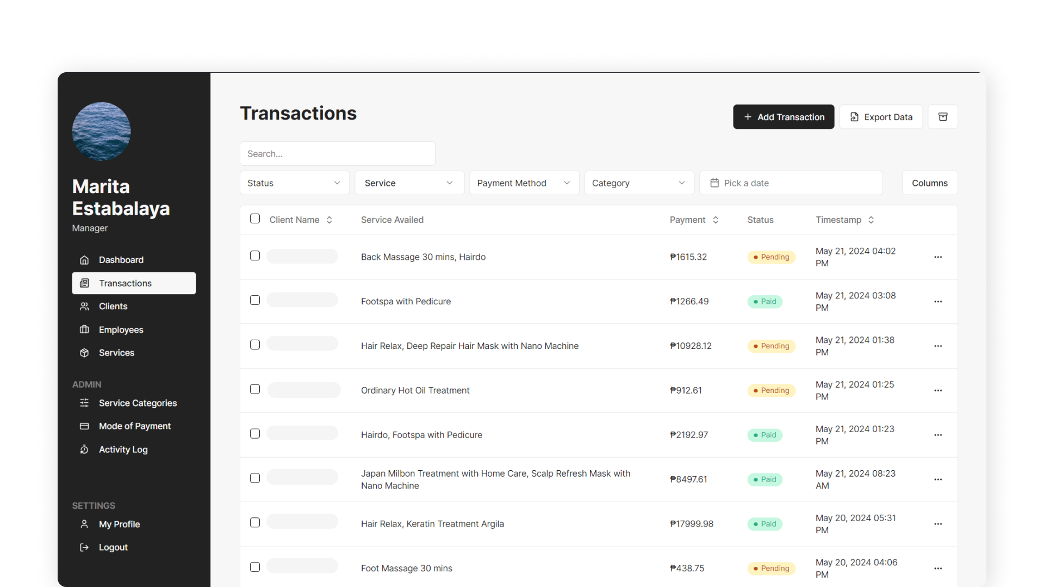Open row actions for Footspa with Pedicure
1044x587 pixels.
[x=938, y=302]
